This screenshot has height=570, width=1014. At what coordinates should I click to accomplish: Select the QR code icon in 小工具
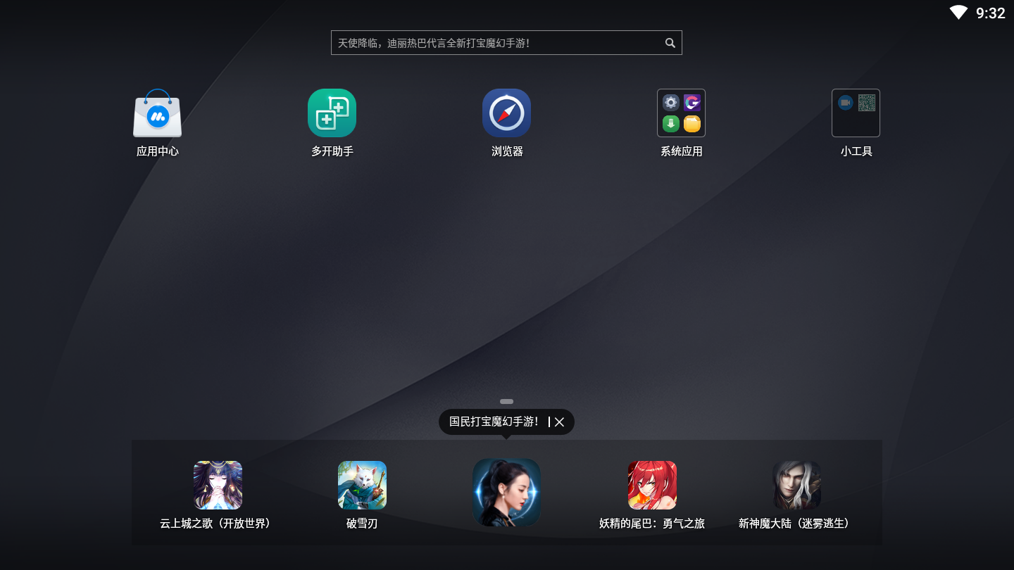867,103
